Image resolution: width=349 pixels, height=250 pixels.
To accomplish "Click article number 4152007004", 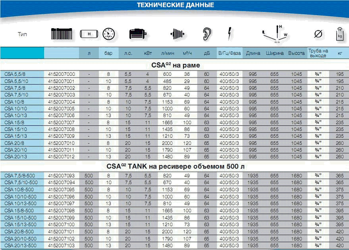I will [x=61, y=102].
